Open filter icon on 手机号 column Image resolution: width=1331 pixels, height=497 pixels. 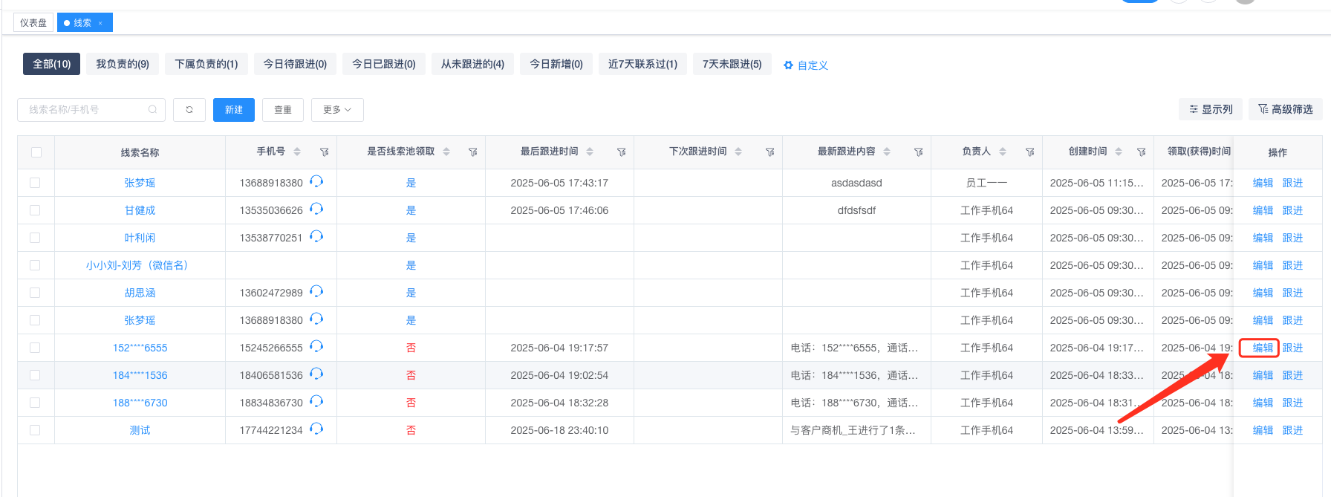(x=325, y=152)
